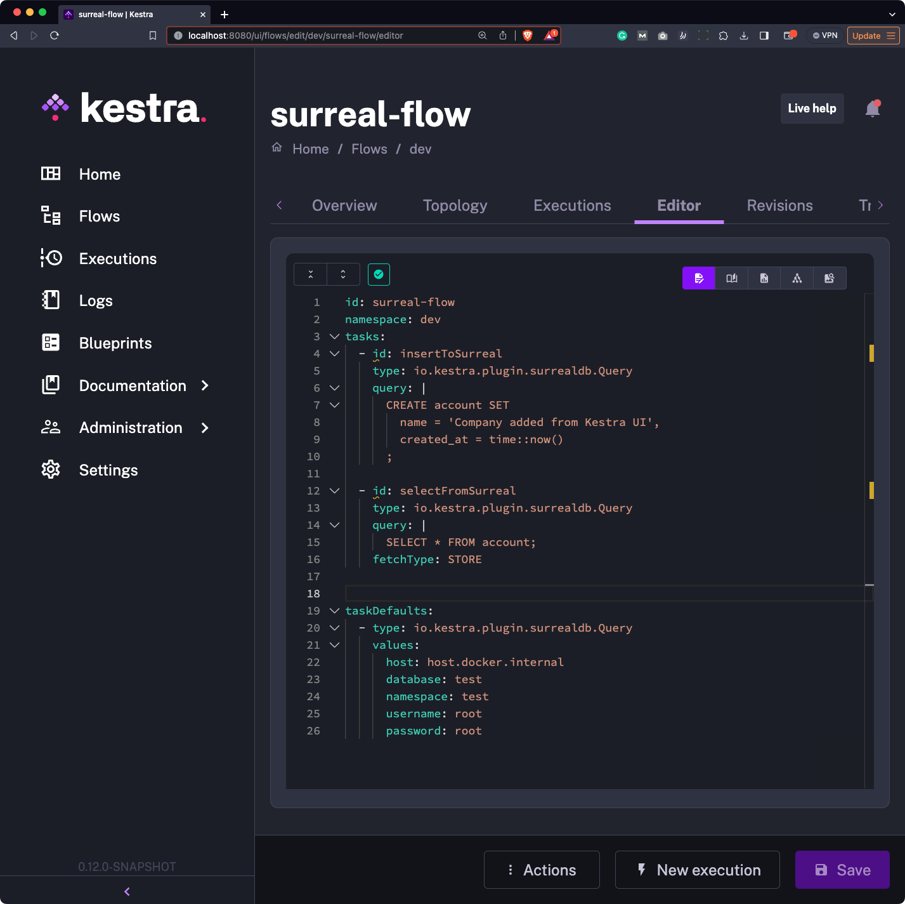Collapse all editor folds icon
Screen dimensions: 905x904
(x=310, y=274)
